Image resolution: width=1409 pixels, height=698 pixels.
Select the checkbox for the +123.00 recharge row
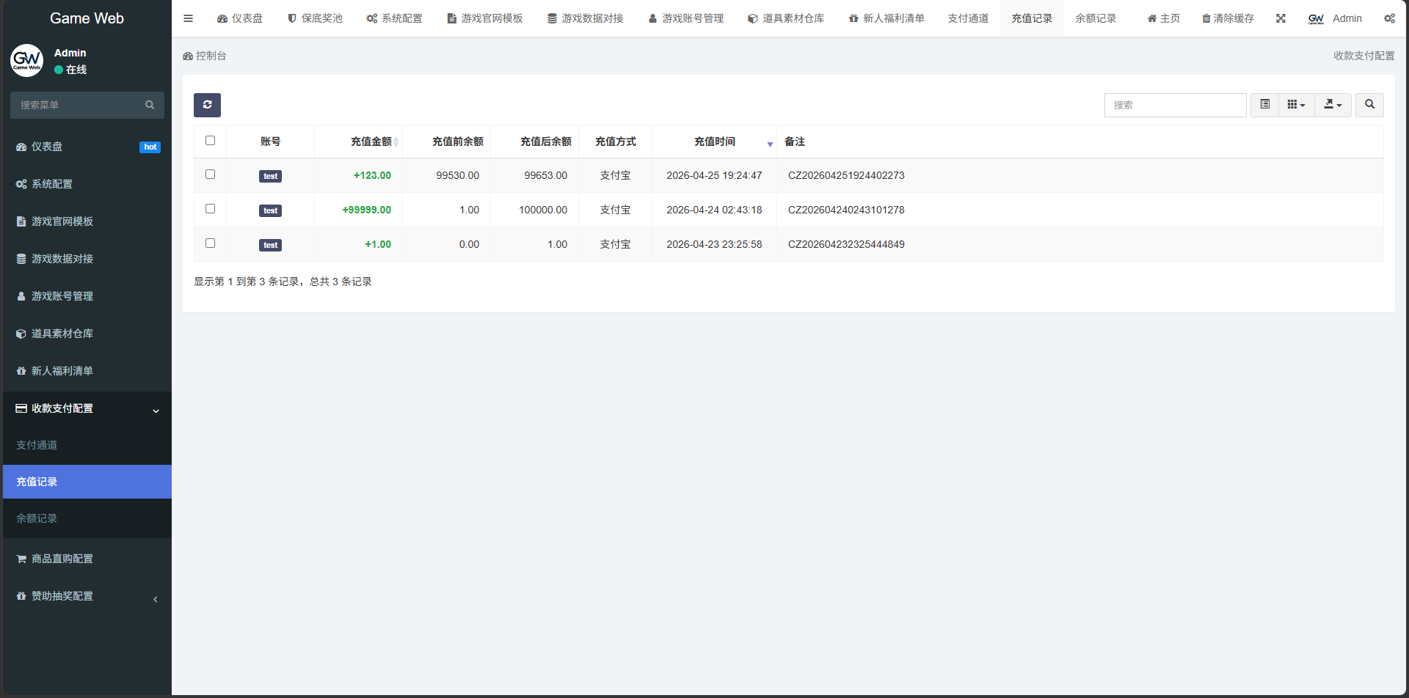click(210, 174)
